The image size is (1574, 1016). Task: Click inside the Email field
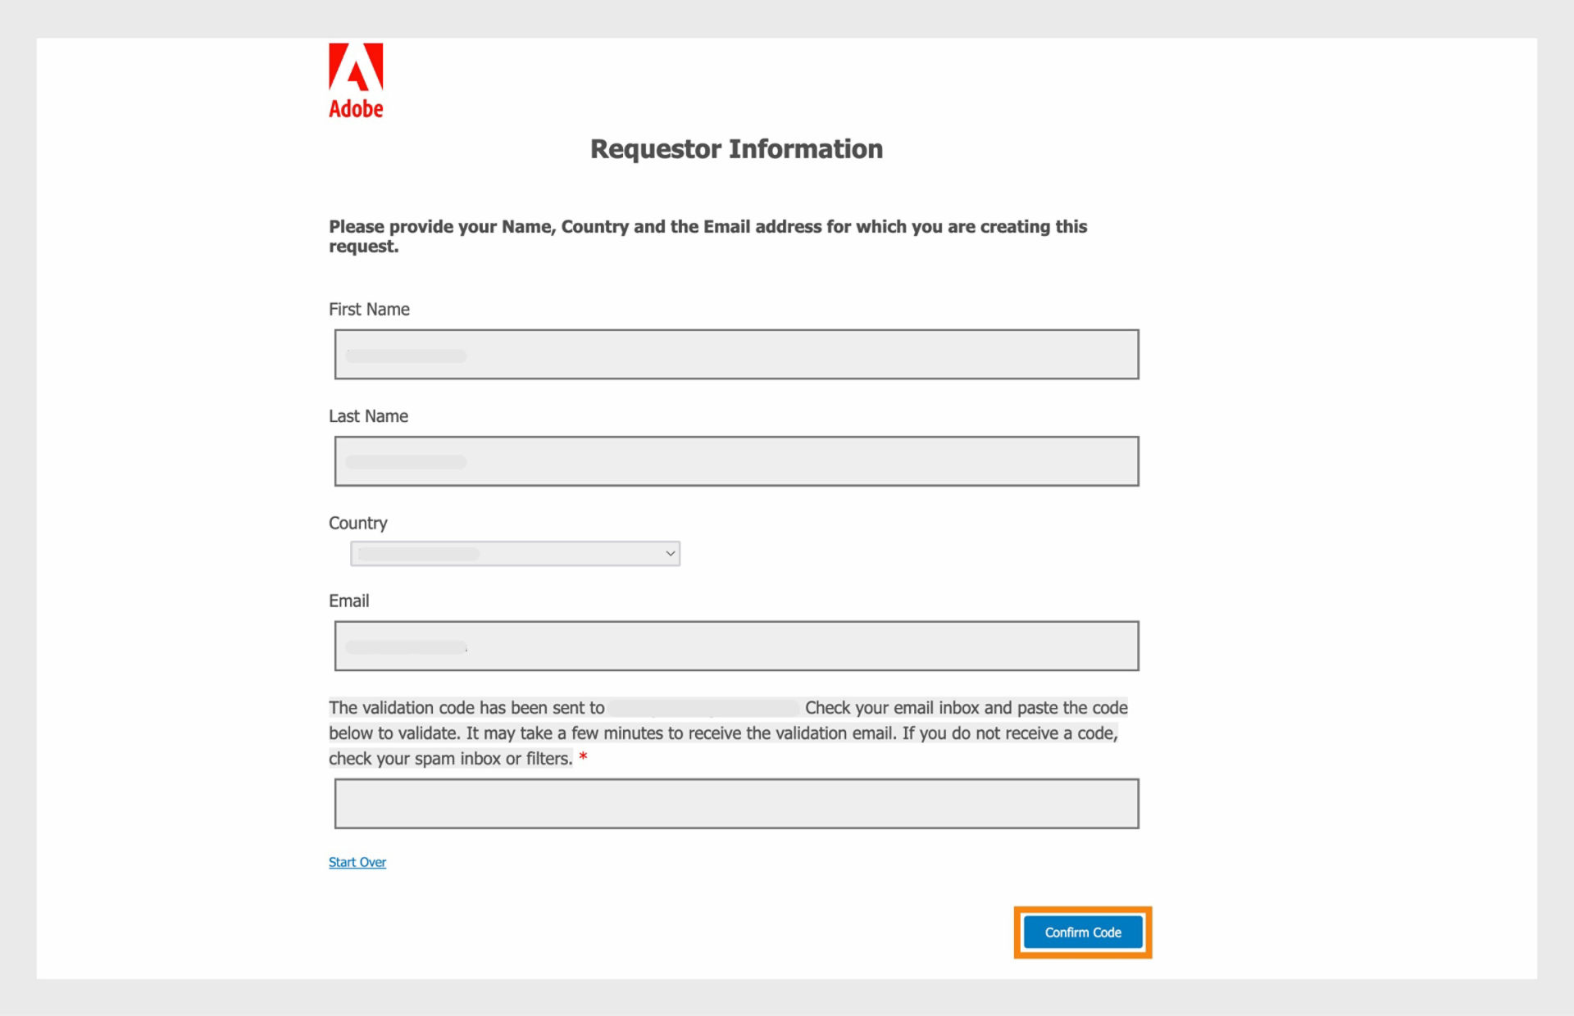(735, 645)
